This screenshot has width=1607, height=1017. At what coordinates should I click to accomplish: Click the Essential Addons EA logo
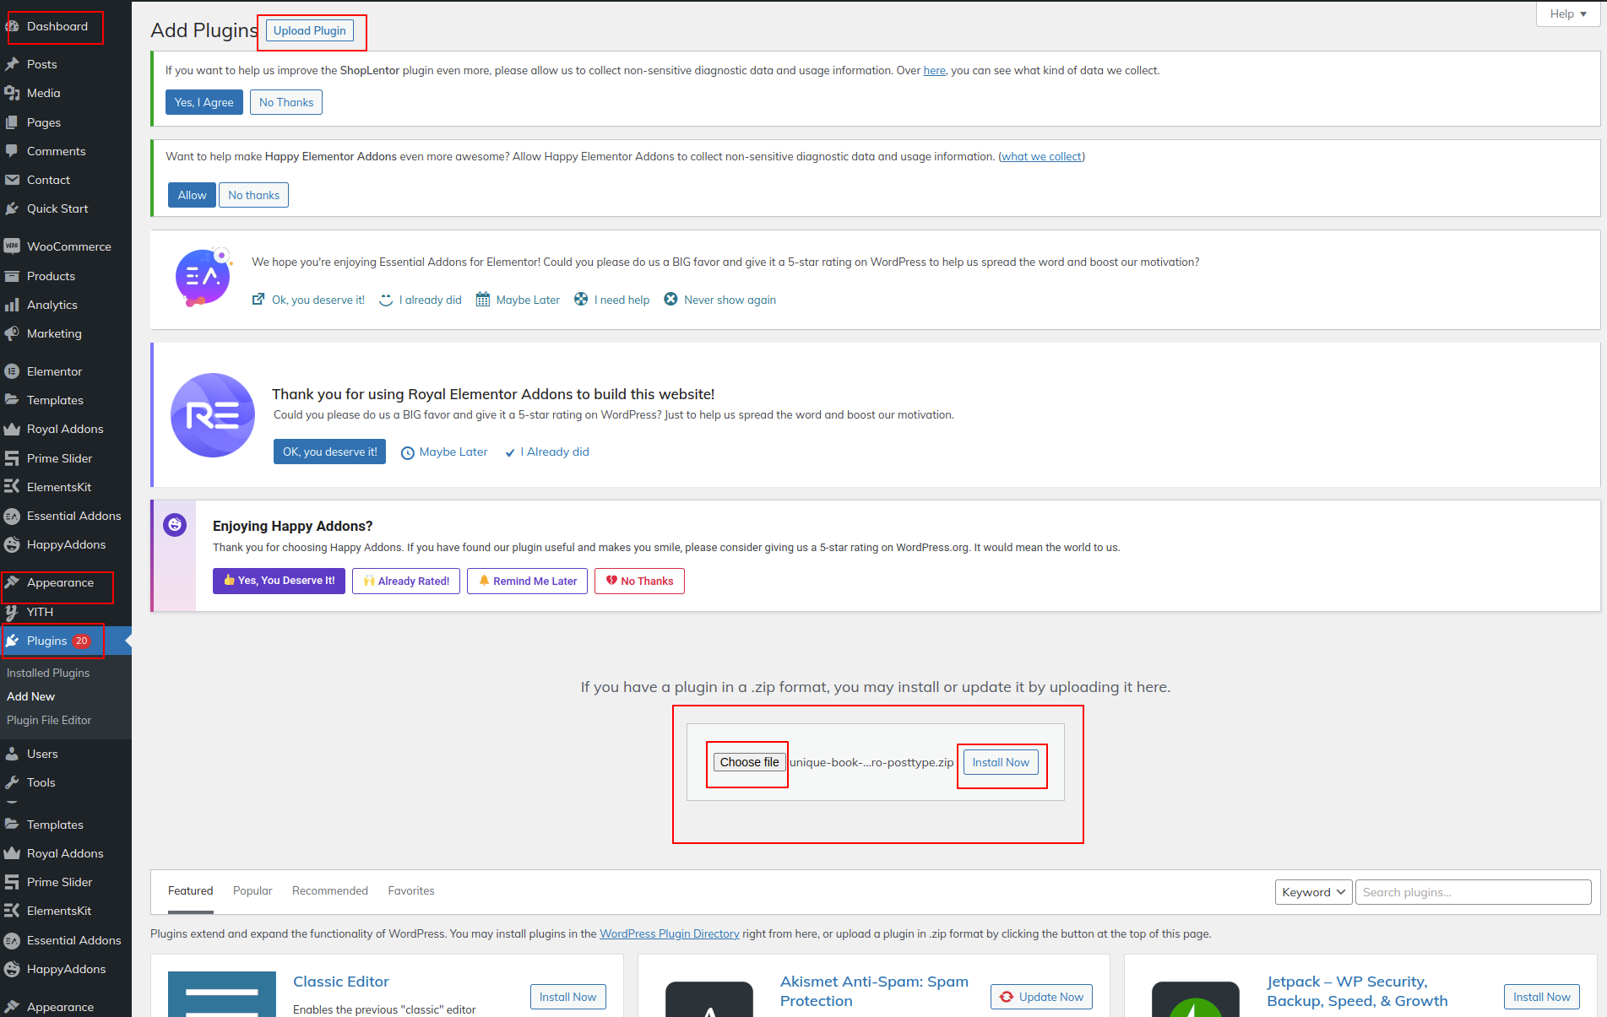coord(203,277)
